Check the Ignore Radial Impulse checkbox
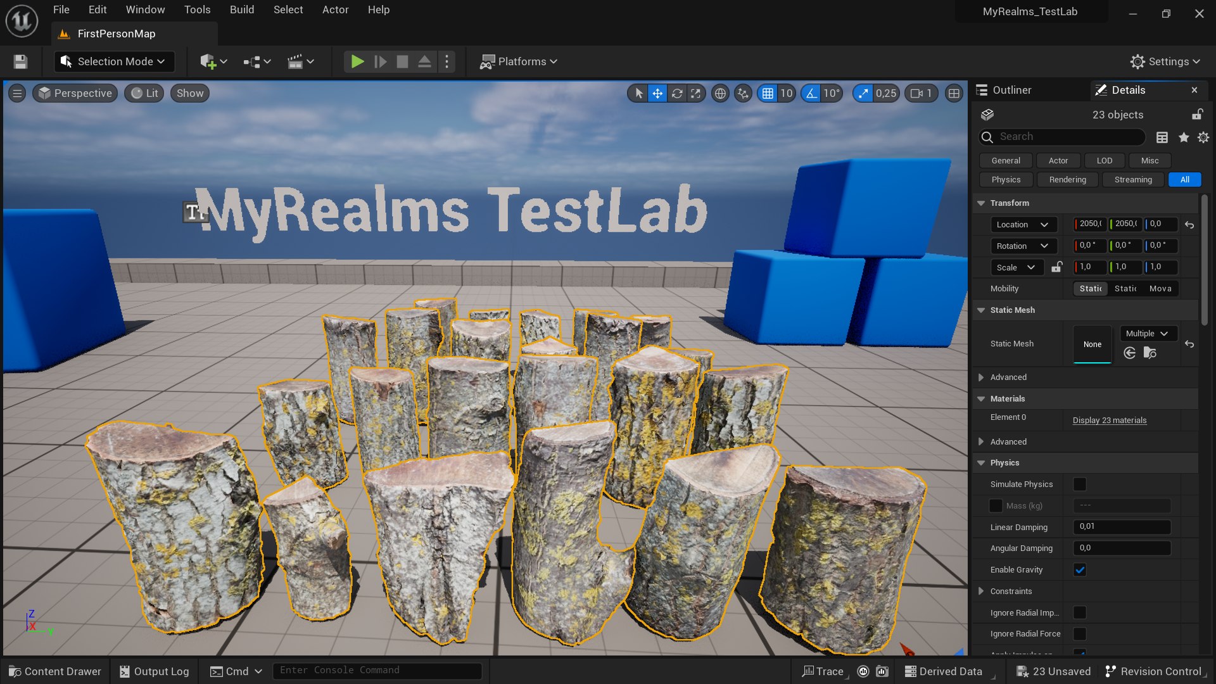 coord(1080,612)
